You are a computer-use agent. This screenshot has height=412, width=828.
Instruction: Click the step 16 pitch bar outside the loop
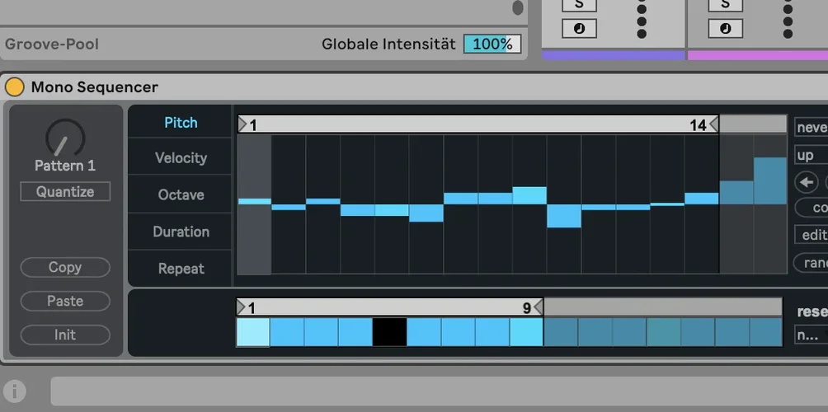click(x=770, y=181)
